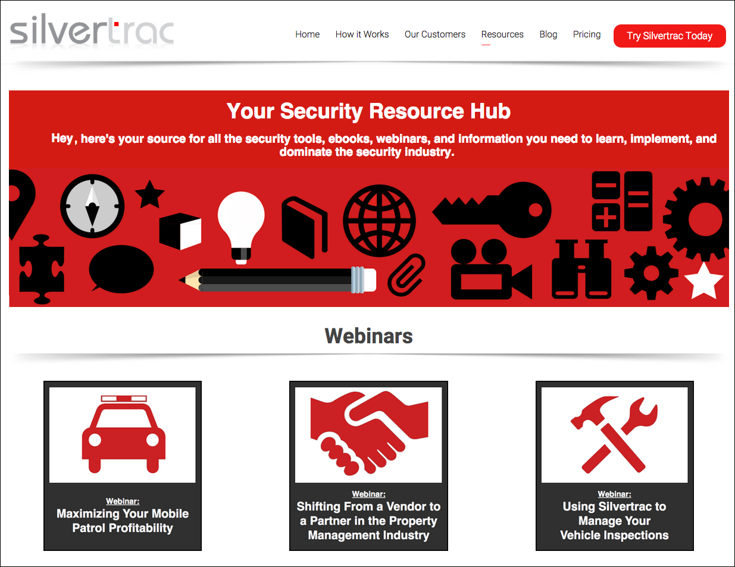Click the Try Silvertrac Today button
Image resolution: width=735 pixels, height=567 pixels.
pyautogui.click(x=670, y=36)
